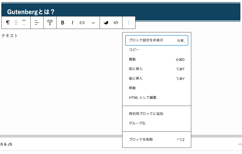Choose HTML として編集 option
The height and width of the screenshot is (154, 242).
point(157,97)
